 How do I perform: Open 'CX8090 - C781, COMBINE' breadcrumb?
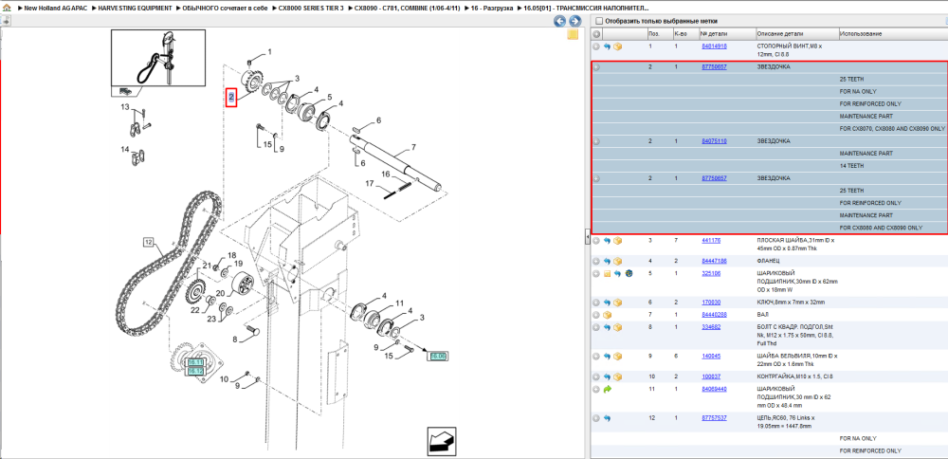(407, 9)
